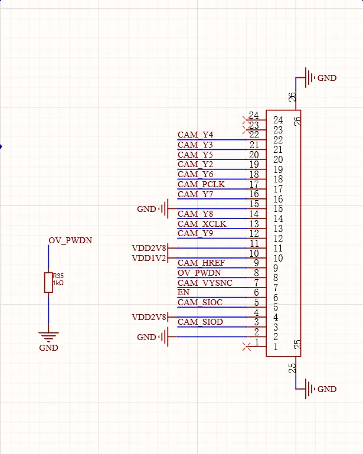This screenshot has height=454, width=363.
Task: Select the CAM_SIOD net label
Action: (x=200, y=322)
